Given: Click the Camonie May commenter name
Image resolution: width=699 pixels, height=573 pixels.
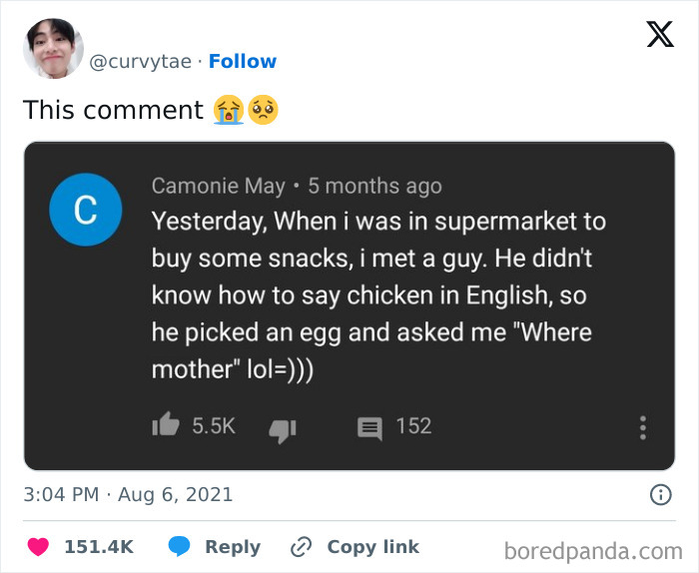Looking at the screenshot, I should (218, 187).
